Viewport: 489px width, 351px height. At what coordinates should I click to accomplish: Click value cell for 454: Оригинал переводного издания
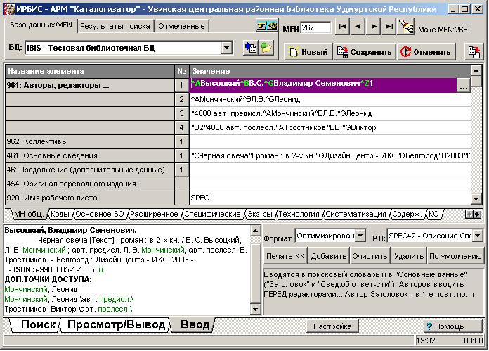pyautogui.click(x=330, y=184)
